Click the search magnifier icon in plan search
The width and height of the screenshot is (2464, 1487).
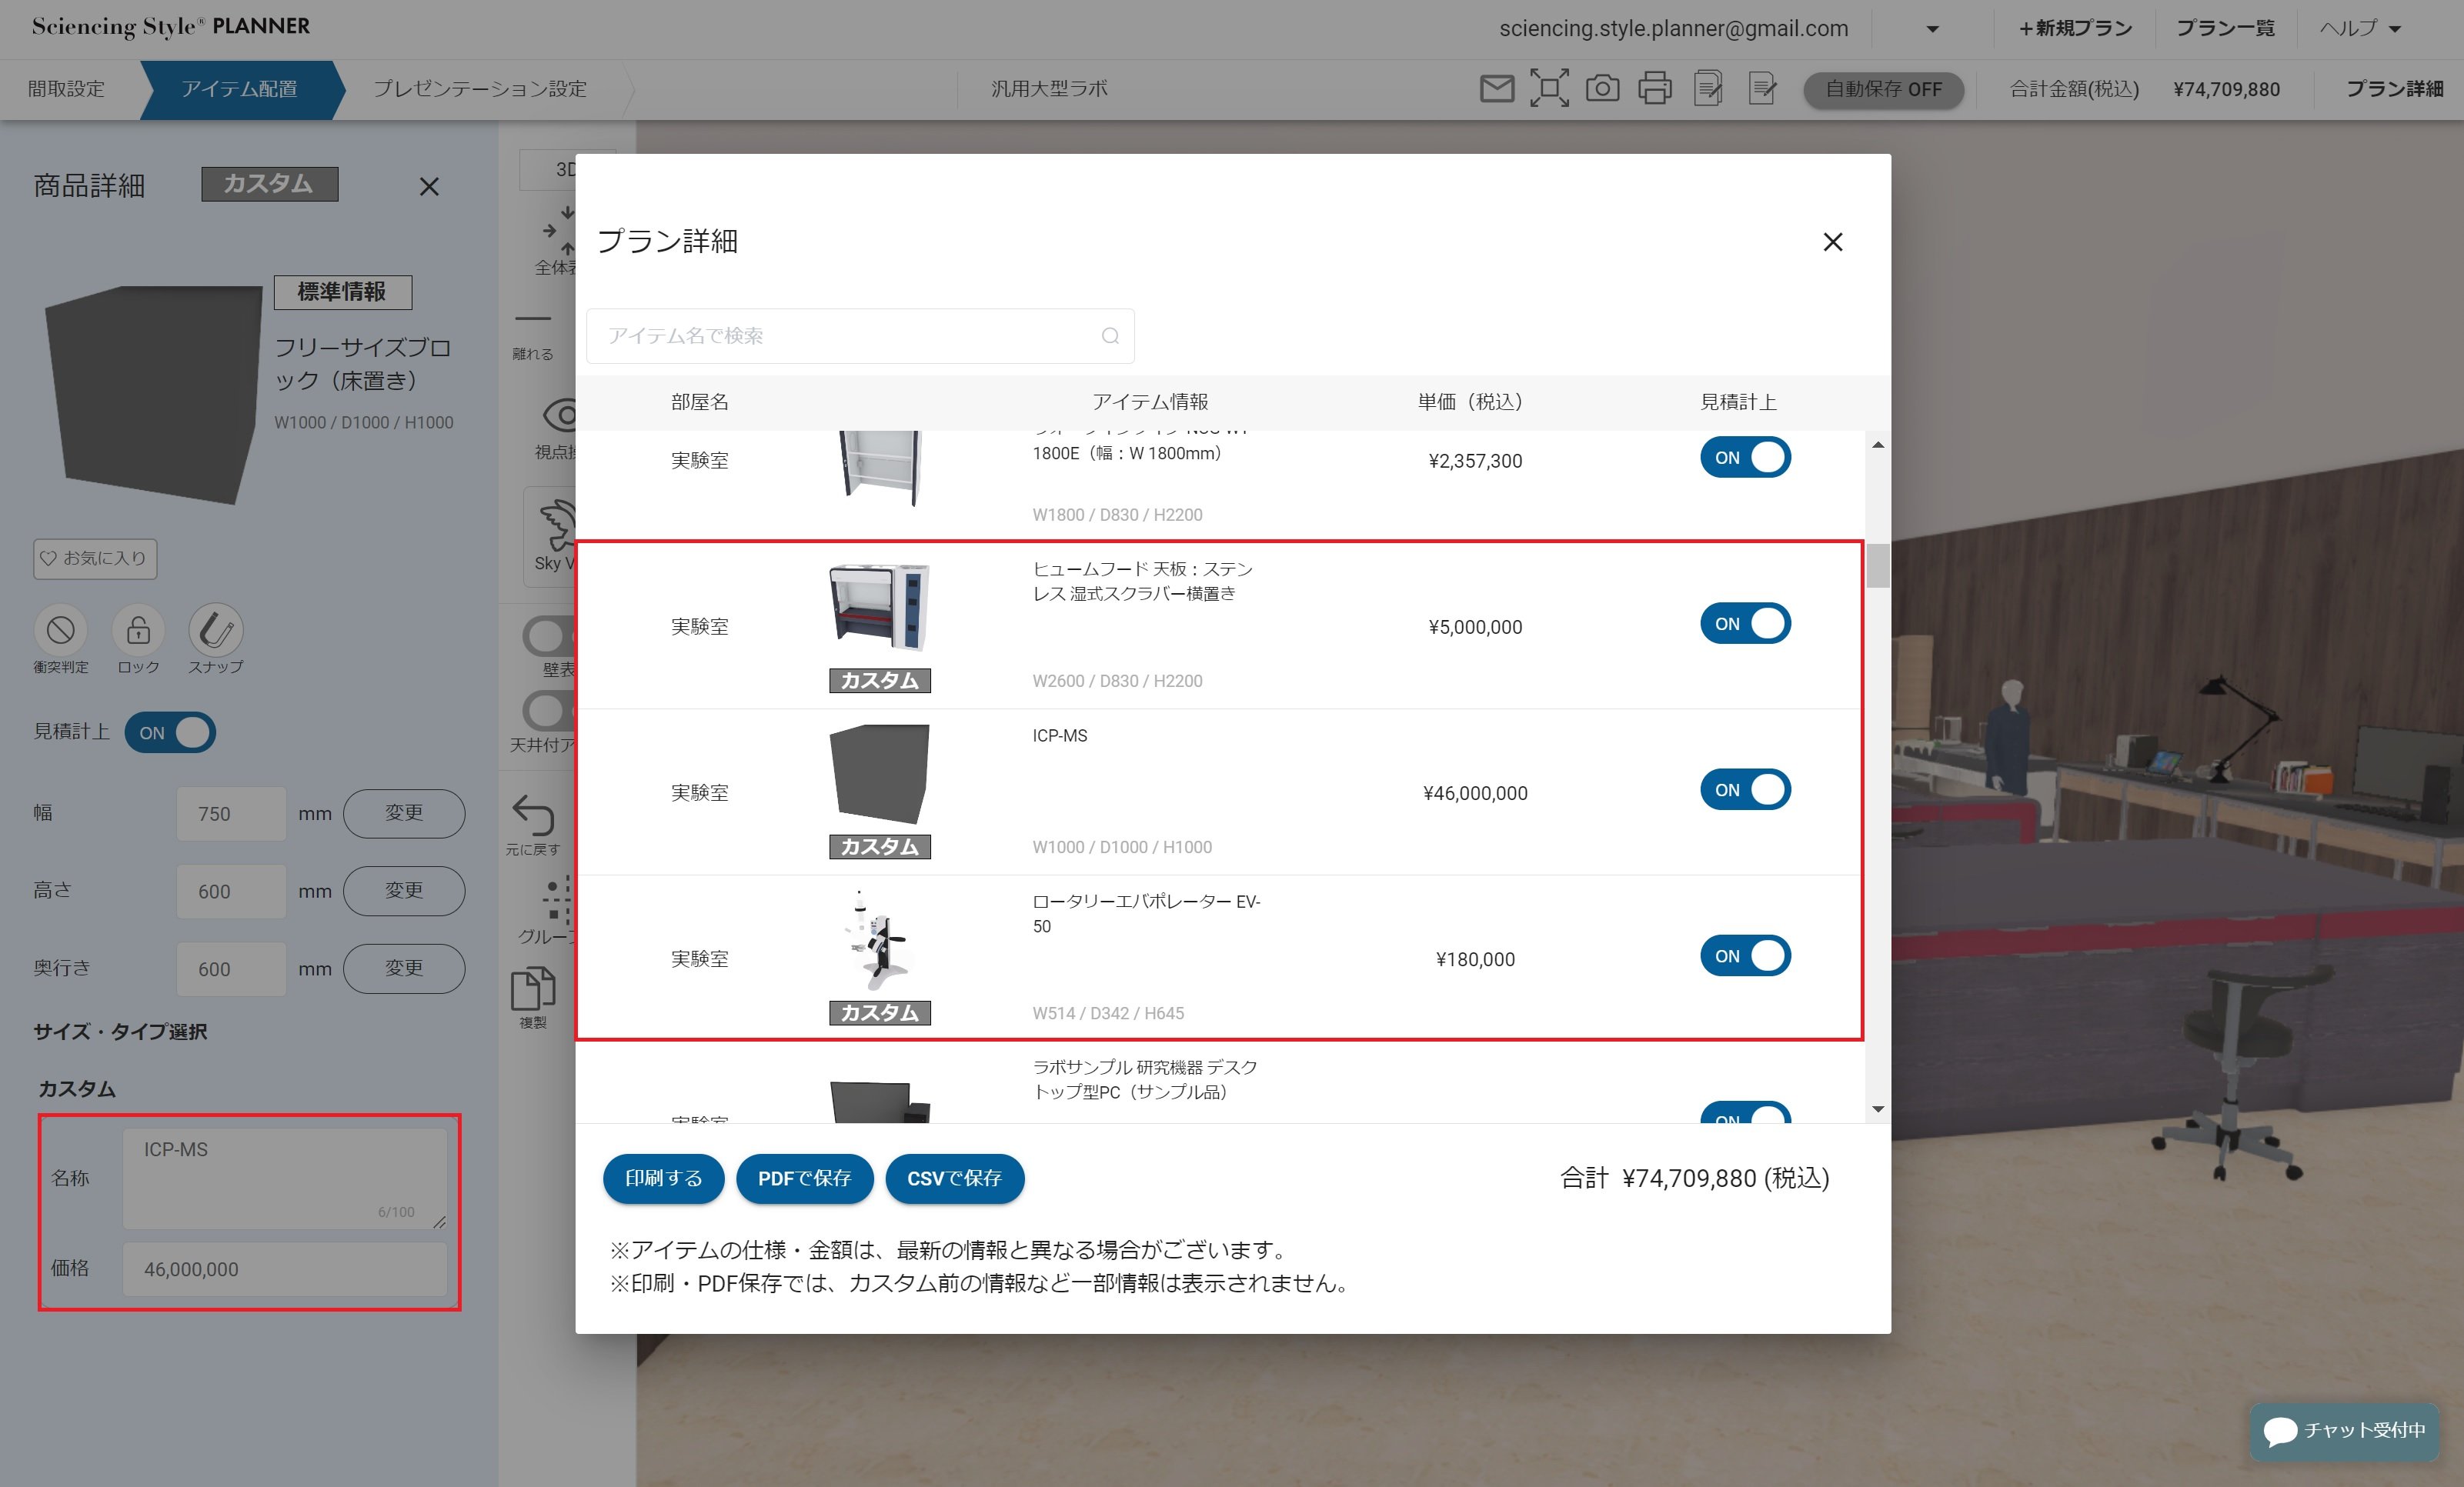coord(1110,336)
